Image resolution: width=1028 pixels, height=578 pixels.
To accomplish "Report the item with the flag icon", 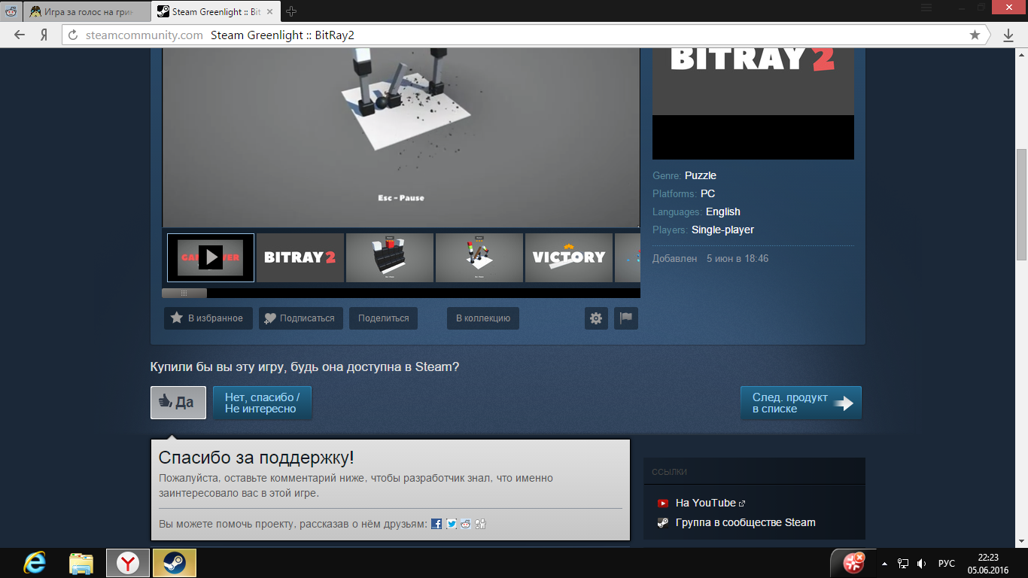I will tap(626, 318).
